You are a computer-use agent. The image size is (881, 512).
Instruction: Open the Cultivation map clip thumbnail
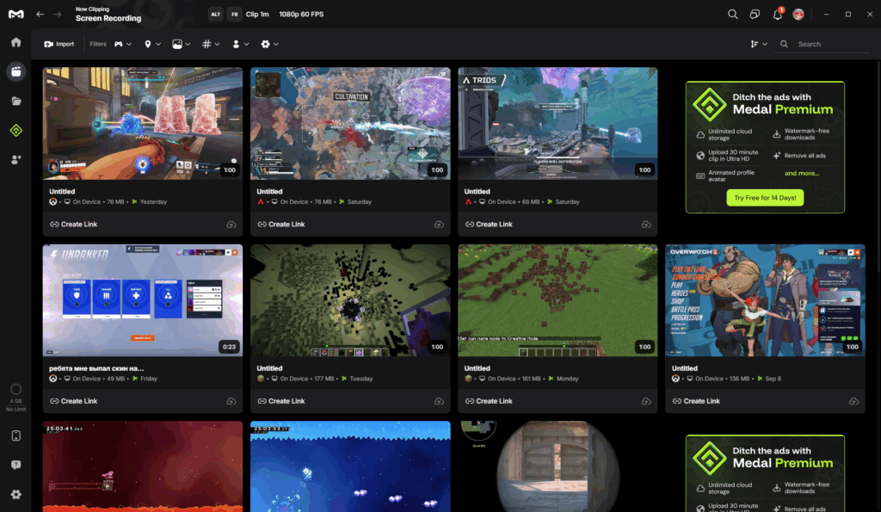pos(350,124)
